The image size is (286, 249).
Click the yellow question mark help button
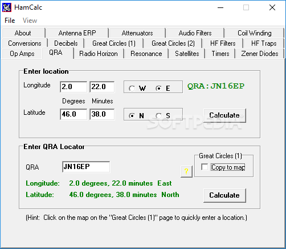point(186,171)
